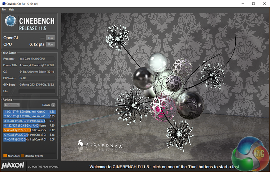Open the File menu
The height and width of the screenshot is (172, 270).
[4, 10]
